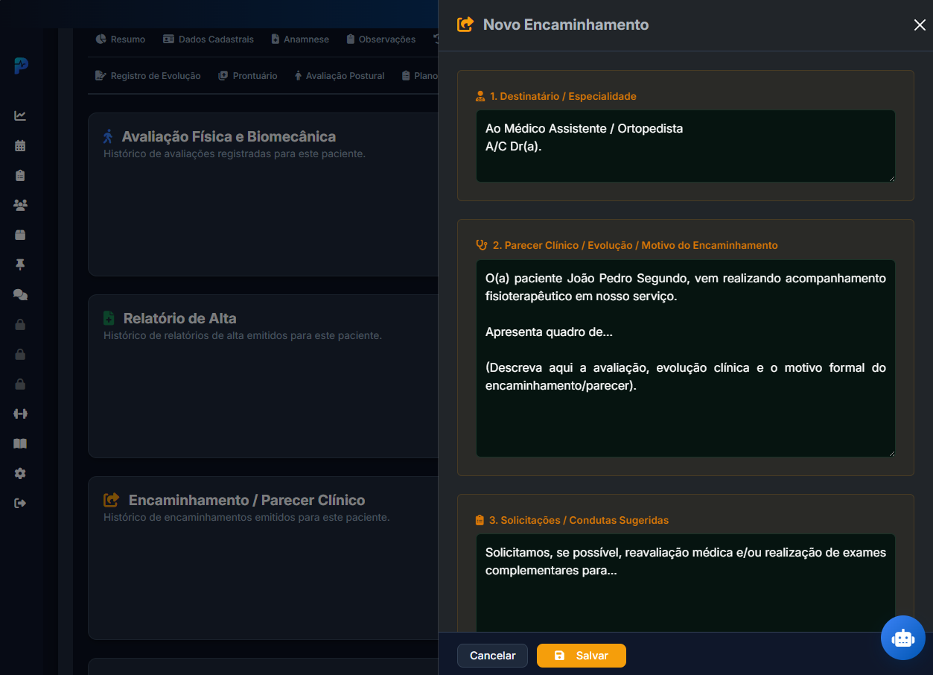Image resolution: width=933 pixels, height=675 pixels.
Task: Open the chat bubbles sidebar icon
Action: tap(20, 294)
